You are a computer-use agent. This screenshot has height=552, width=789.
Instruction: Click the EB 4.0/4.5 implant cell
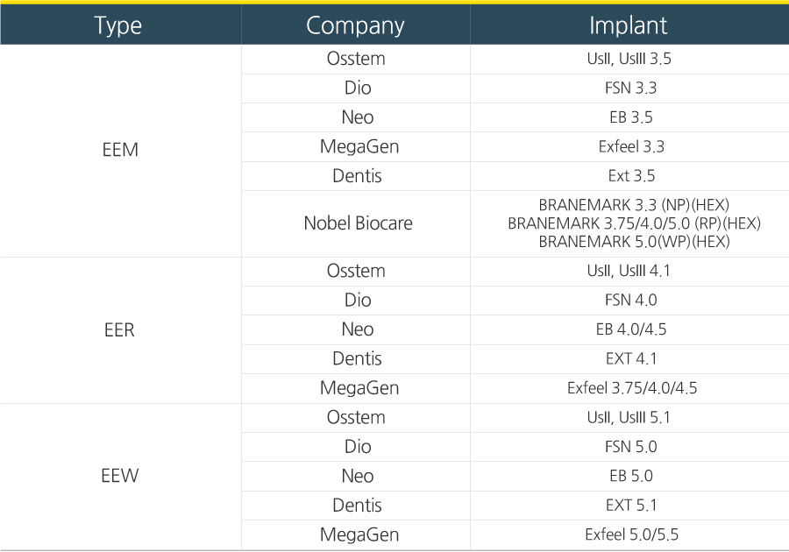click(x=630, y=330)
